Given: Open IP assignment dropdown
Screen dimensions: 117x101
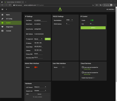Looking at the screenshot, I should click(x=39, y=39).
